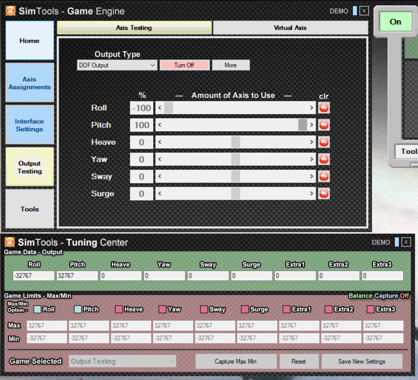Screen dimensions: 418x380
Task: Open Interface Settings section
Action: tap(30, 125)
